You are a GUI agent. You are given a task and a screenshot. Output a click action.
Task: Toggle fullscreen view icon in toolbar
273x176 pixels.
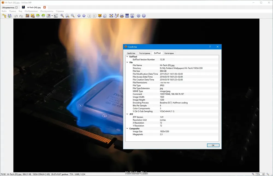[x=111, y=16]
